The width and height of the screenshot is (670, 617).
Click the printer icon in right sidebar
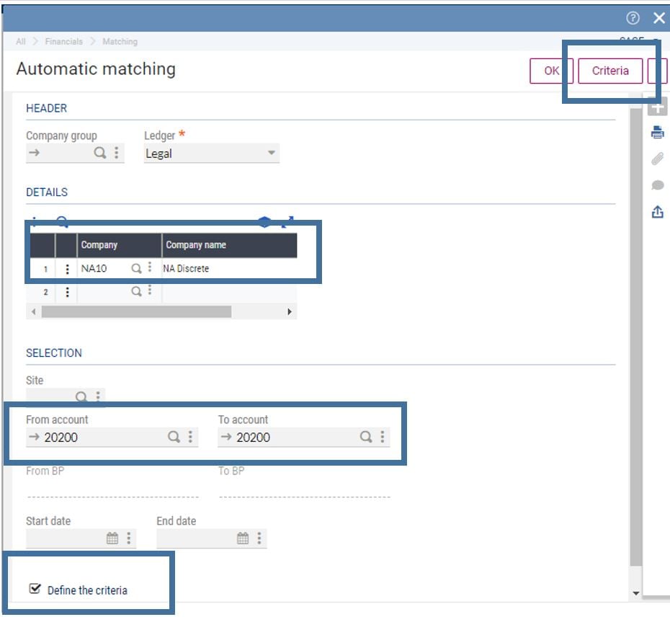[x=657, y=133]
